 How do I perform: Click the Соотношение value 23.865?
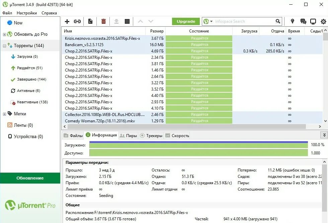273,189
